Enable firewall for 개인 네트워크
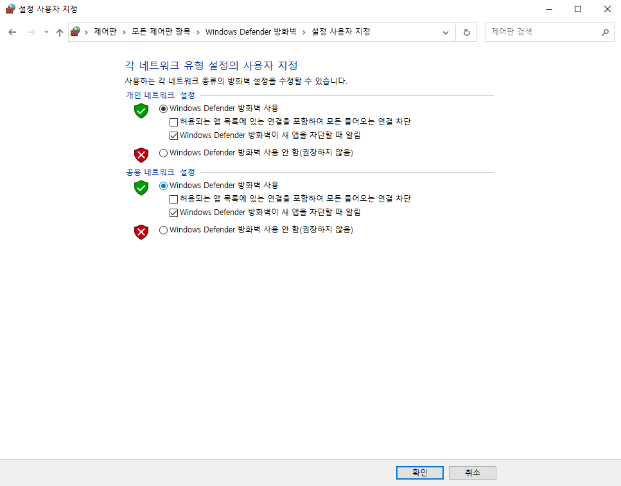Screen dimensions: 621x486 (163, 108)
